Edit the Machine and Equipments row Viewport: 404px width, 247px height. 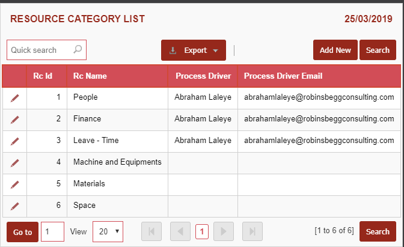(x=15, y=163)
